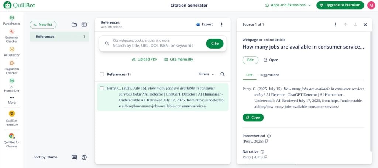378x168 pixels.
Task: Select the References list in sidebar
Action: (59, 37)
